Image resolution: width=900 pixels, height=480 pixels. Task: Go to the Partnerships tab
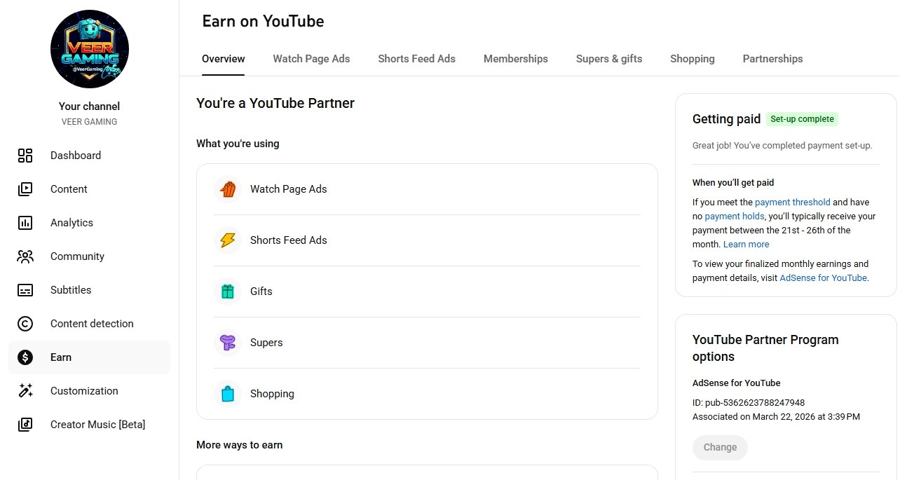[x=772, y=59]
